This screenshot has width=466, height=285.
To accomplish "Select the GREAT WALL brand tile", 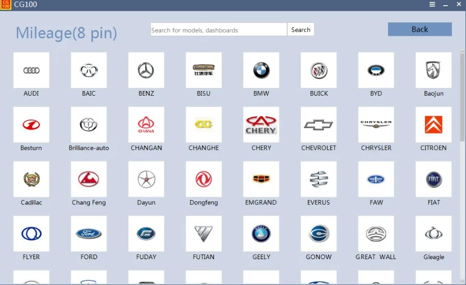I will pyautogui.click(x=376, y=233).
